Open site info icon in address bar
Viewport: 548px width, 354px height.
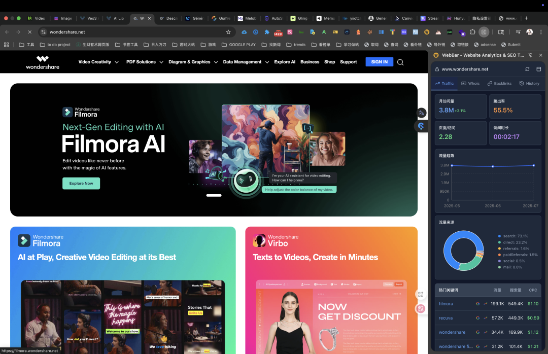tap(43, 32)
